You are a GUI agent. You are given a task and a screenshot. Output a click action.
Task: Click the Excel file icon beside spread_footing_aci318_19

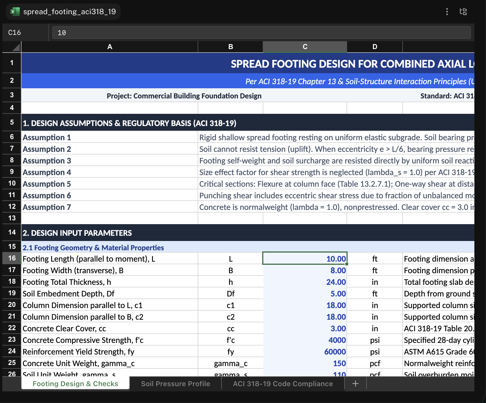coord(15,12)
